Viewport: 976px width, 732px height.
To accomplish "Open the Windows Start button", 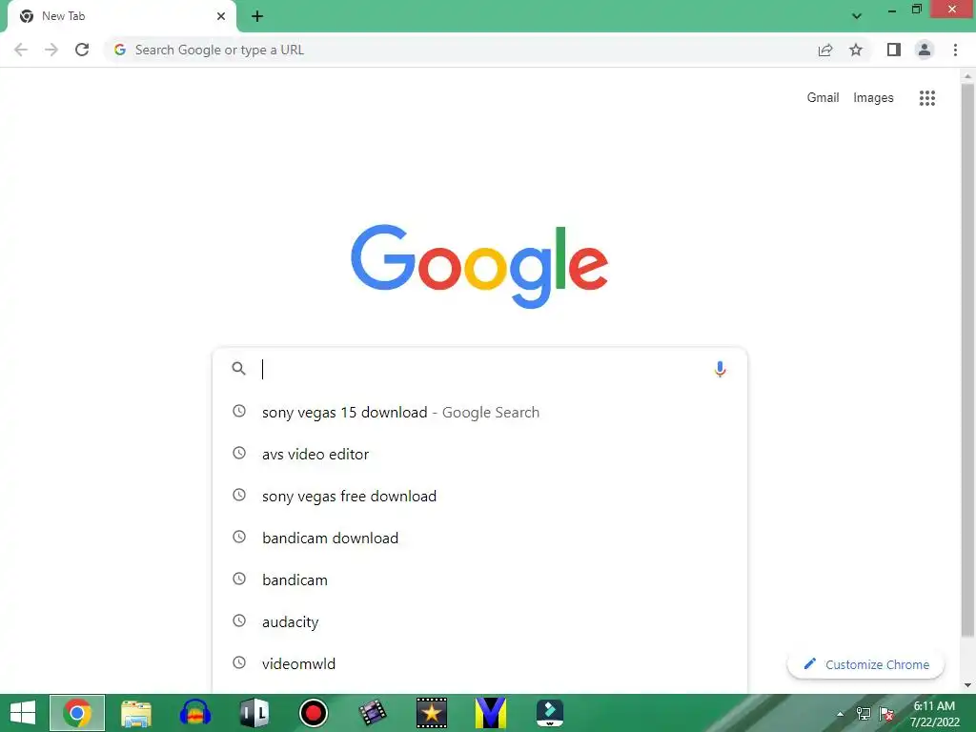I will 23,713.
